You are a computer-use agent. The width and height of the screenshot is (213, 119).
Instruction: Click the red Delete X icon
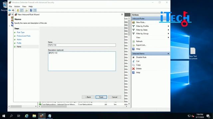133,68
